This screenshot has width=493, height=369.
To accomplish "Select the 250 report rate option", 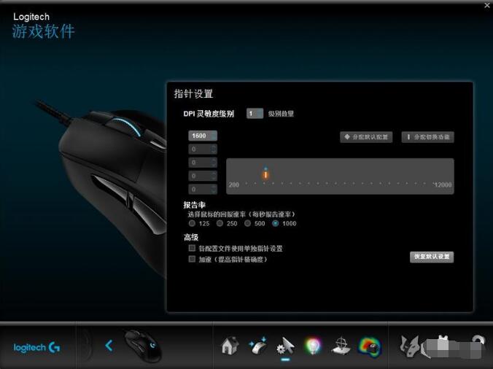I will pos(220,223).
